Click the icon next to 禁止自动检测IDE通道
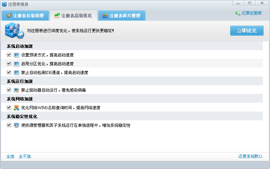The image size is (270, 169). tap(17, 73)
